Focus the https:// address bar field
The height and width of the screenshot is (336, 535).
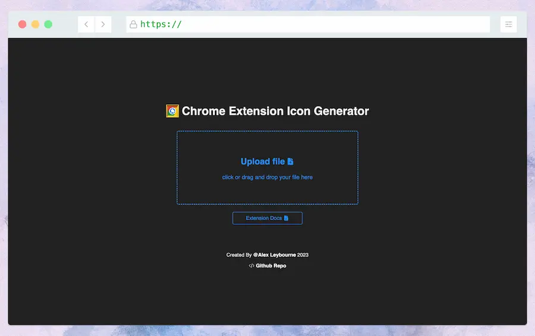[309, 24]
